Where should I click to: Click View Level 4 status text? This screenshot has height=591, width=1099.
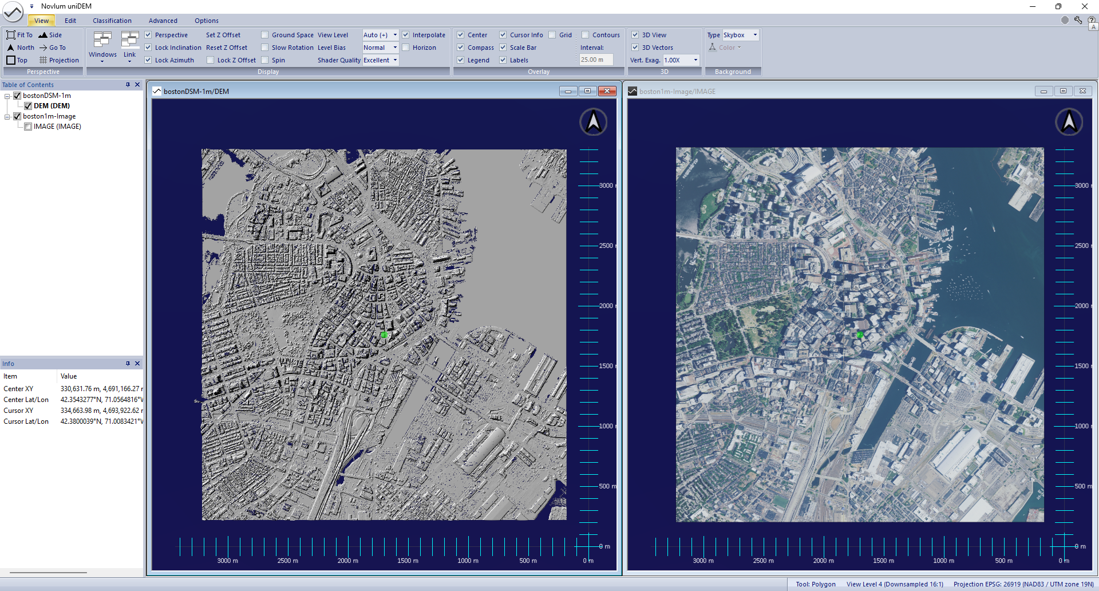(x=895, y=584)
